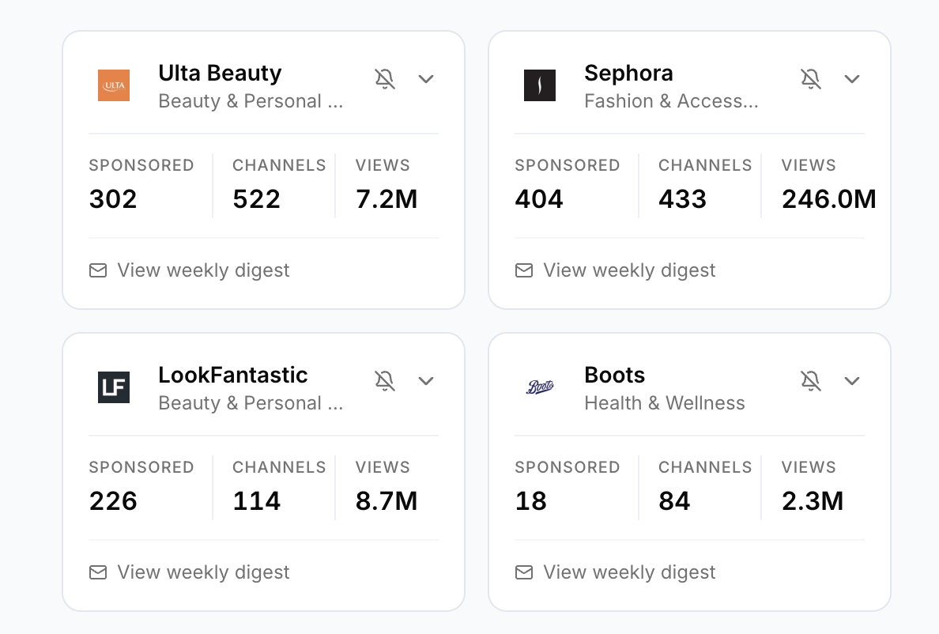Click the LookFantastic LF logo
This screenshot has width=939, height=634.
[114, 387]
